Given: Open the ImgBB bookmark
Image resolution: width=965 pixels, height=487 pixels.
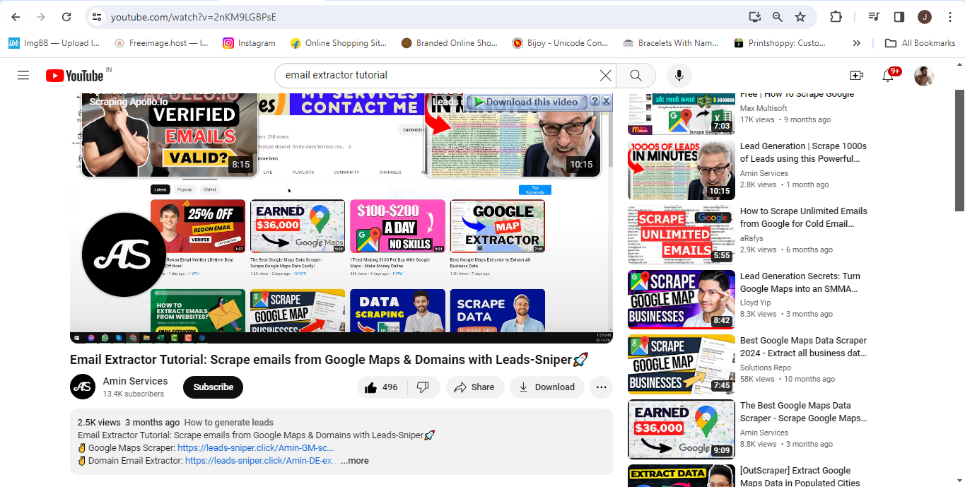Looking at the screenshot, I should pyautogui.click(x=54, y=43).
